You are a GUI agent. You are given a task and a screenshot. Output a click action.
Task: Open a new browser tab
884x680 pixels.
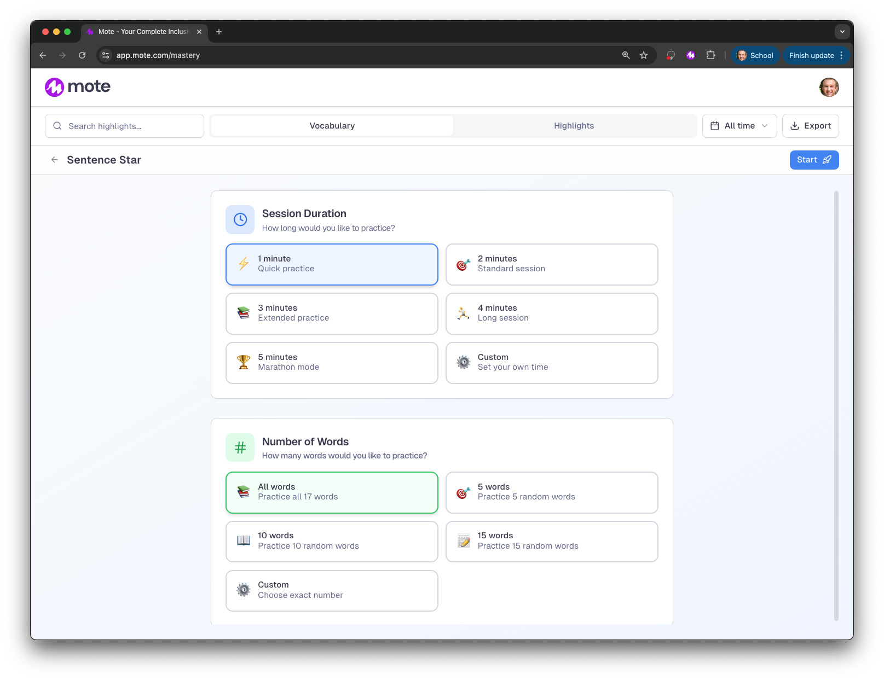click(x=219, y=32)
